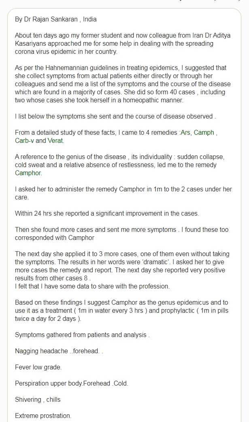Image resolution: width=249 pixels, height=422 pixels.
Task: Click the 'Fever low grade.' symptom line
Action: (x=38, y=367)
